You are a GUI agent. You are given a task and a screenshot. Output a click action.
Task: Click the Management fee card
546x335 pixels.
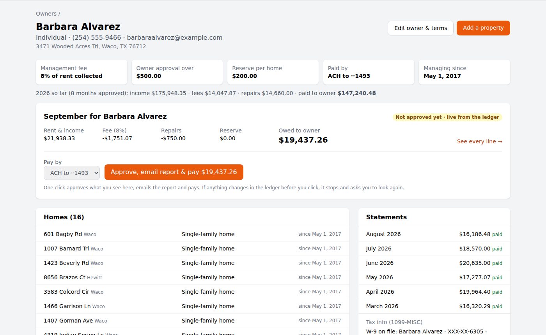(82, 72)
